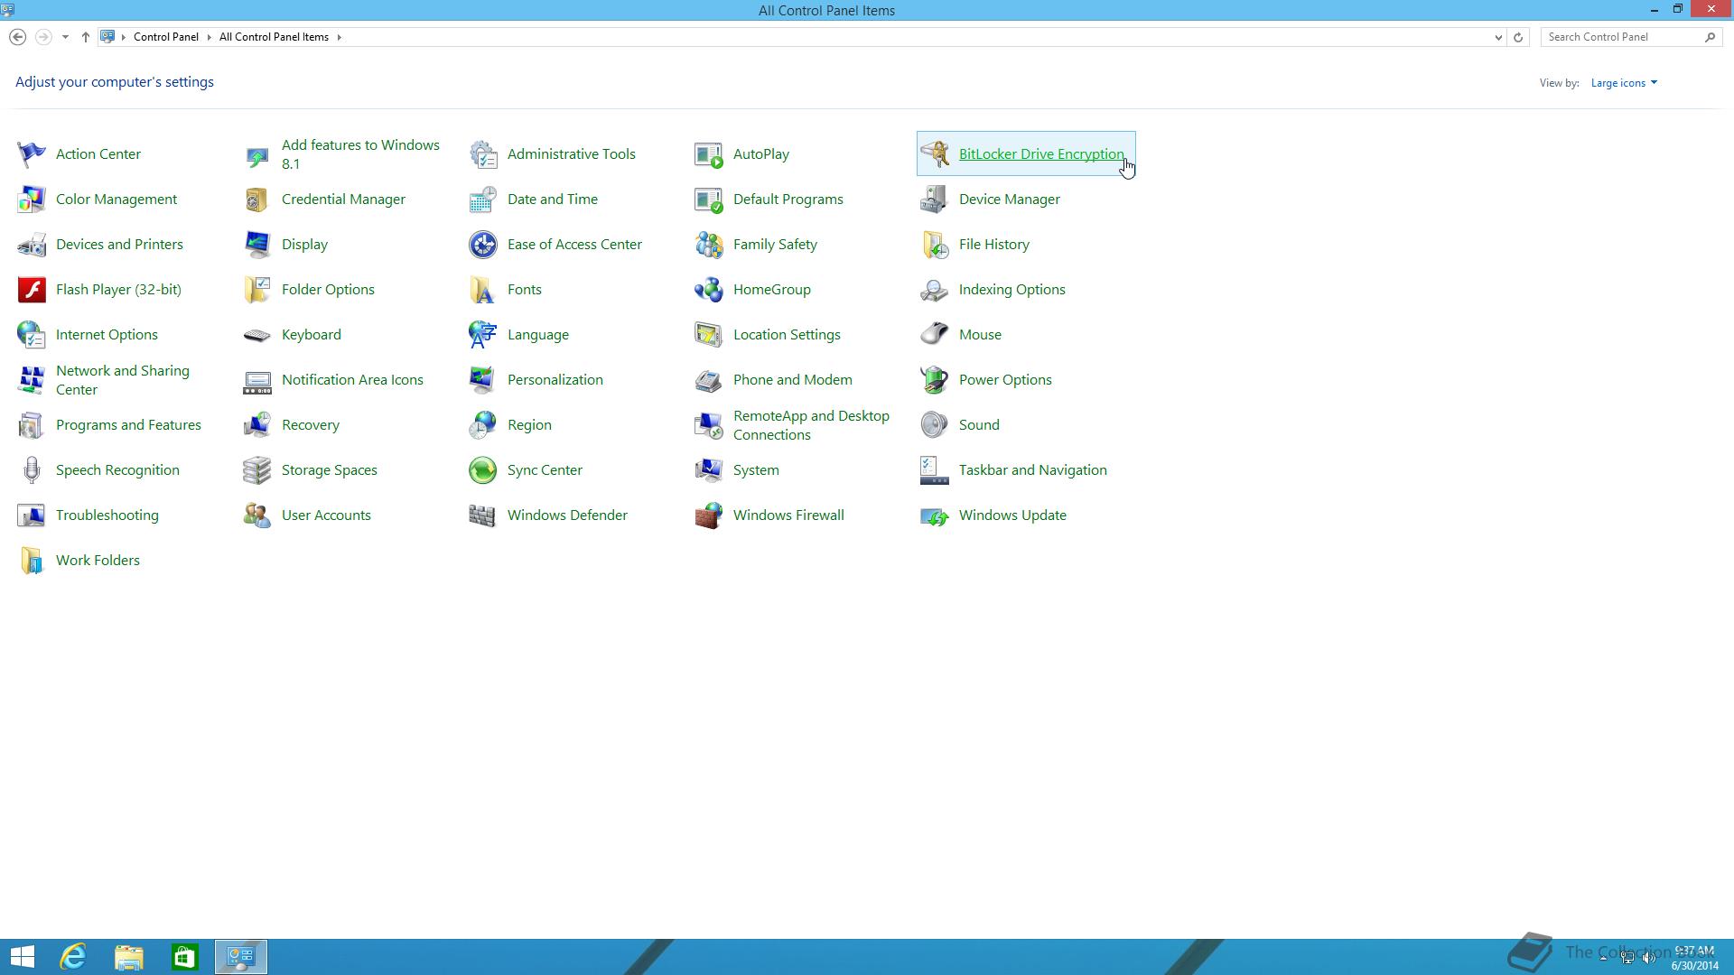The width and height of the screenshot is (1734, 975).
Task: Click the Add features to Windows 8.1 link
Action: (x=360, y=154)
